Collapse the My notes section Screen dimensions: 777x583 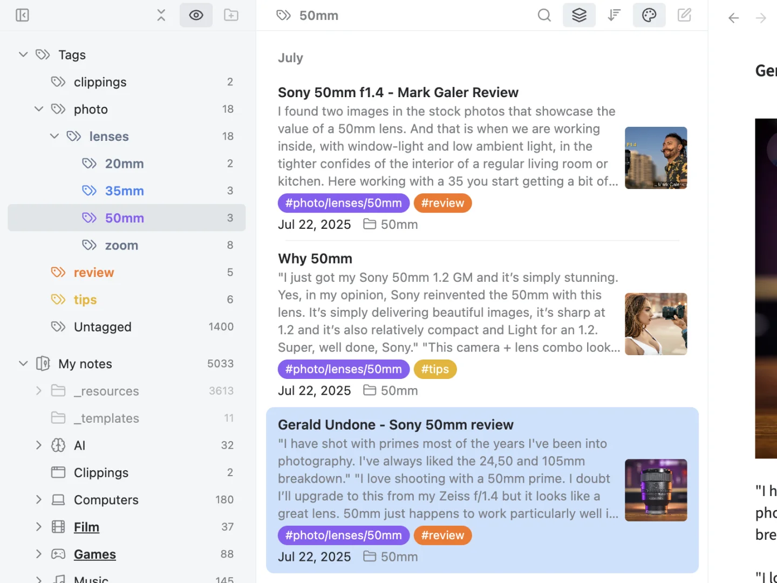click(x=23, y=363)
